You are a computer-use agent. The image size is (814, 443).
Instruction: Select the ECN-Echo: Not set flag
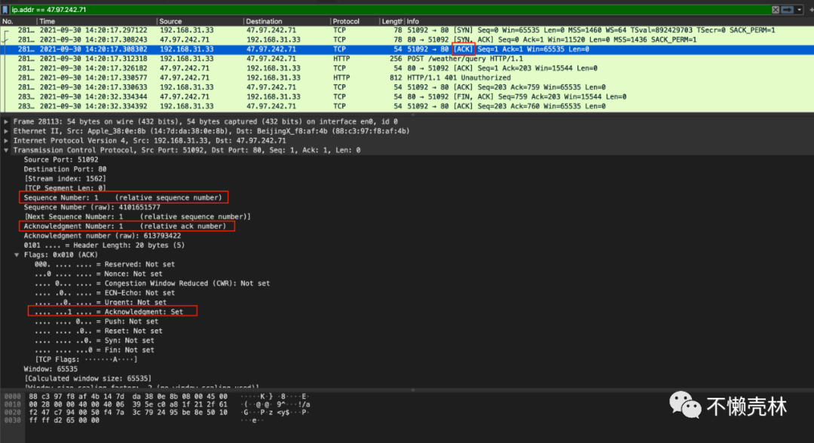coord(104,292)
